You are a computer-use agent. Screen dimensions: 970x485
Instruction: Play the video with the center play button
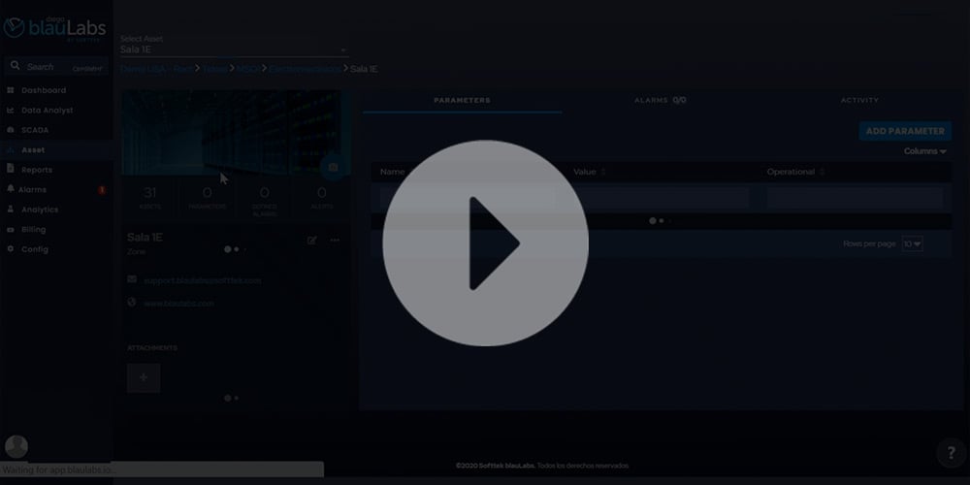click(x=485, y=243)
